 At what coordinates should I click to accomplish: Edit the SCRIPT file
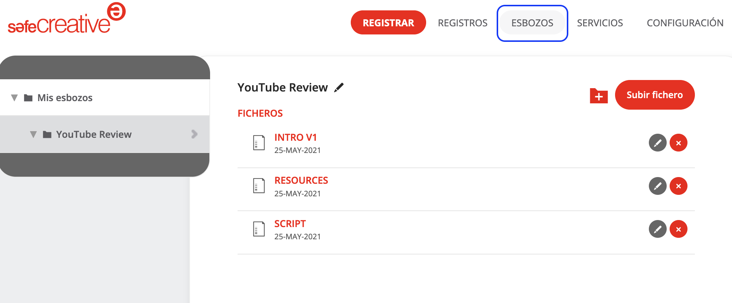click(x=657, y=229)
